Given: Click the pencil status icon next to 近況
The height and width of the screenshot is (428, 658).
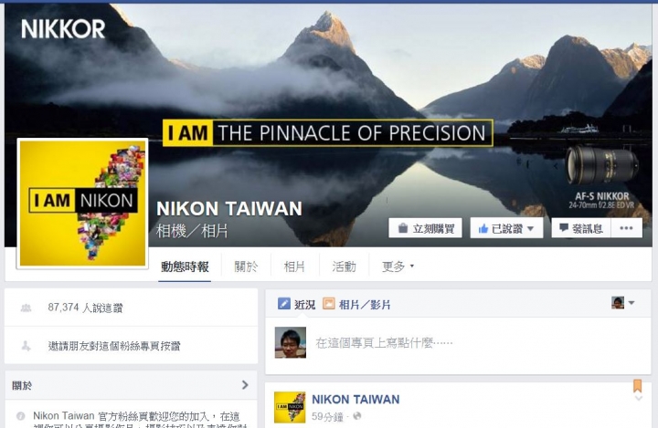Looking at the screenshot, I should (284, 304).
